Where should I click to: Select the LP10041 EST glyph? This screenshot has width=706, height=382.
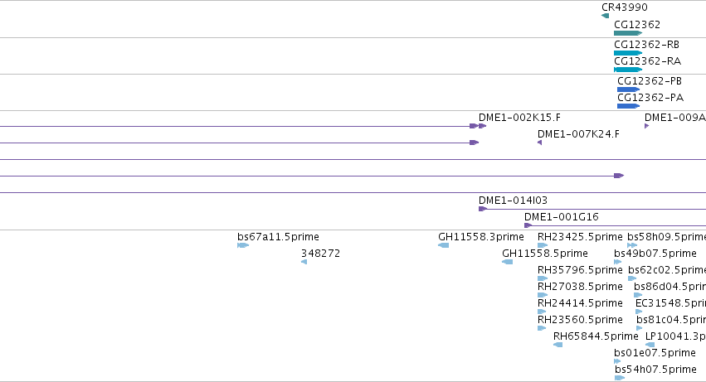[650, 345]
